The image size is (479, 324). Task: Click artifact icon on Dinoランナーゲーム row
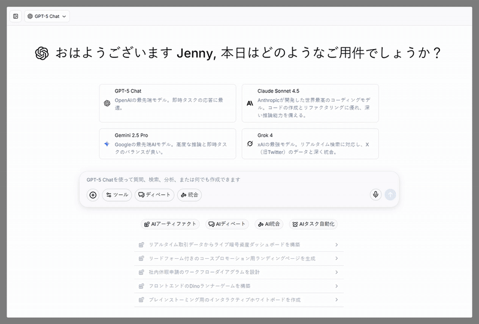[x=141, y=286]
